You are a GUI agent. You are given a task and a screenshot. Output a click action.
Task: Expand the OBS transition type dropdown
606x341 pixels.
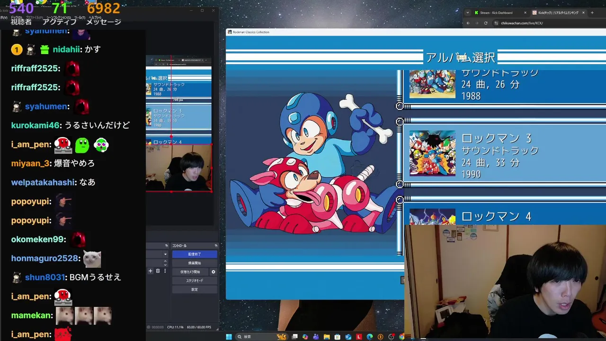click(x=165, y=254)
